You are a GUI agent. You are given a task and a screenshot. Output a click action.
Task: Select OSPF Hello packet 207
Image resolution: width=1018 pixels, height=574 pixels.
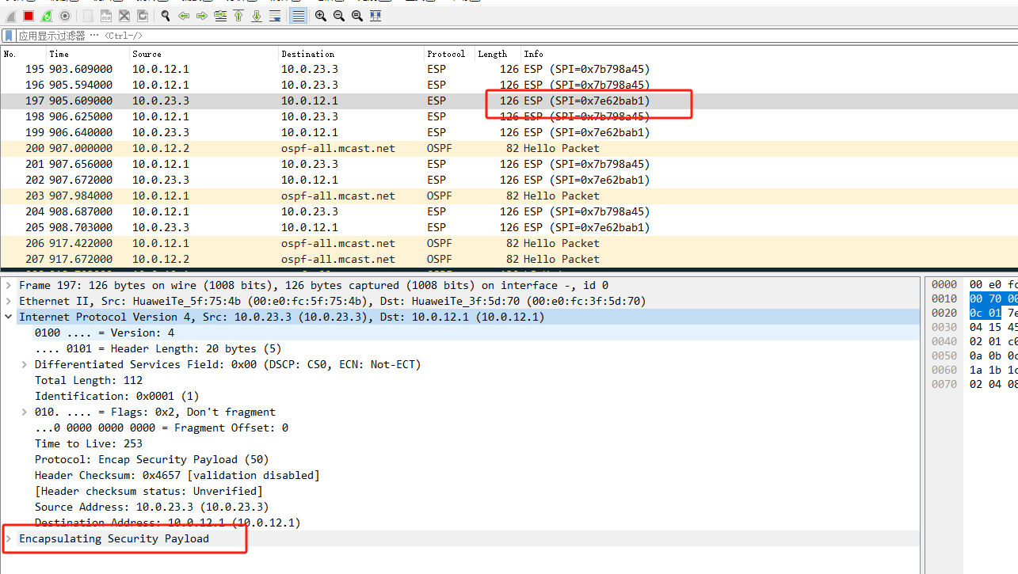point(509,259)
